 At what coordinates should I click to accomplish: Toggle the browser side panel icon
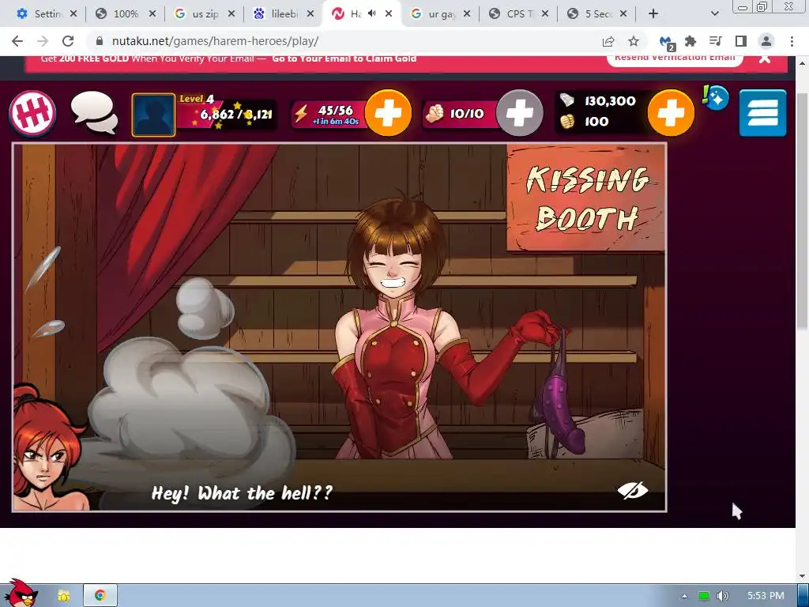[x=741, y=41]
